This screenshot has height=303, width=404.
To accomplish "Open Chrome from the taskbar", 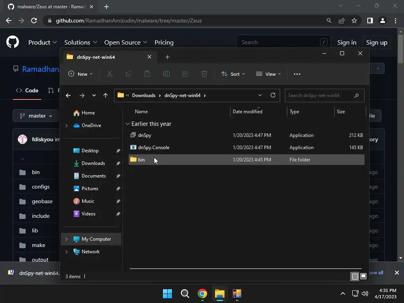I will pos(202,294).
